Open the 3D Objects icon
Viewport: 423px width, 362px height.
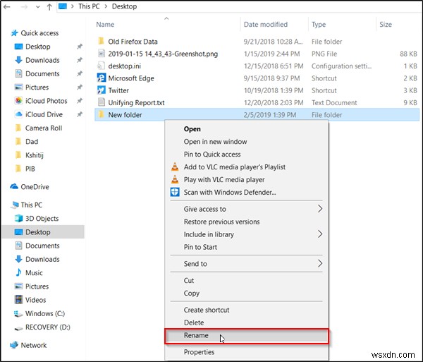click(x=18, y=218)
